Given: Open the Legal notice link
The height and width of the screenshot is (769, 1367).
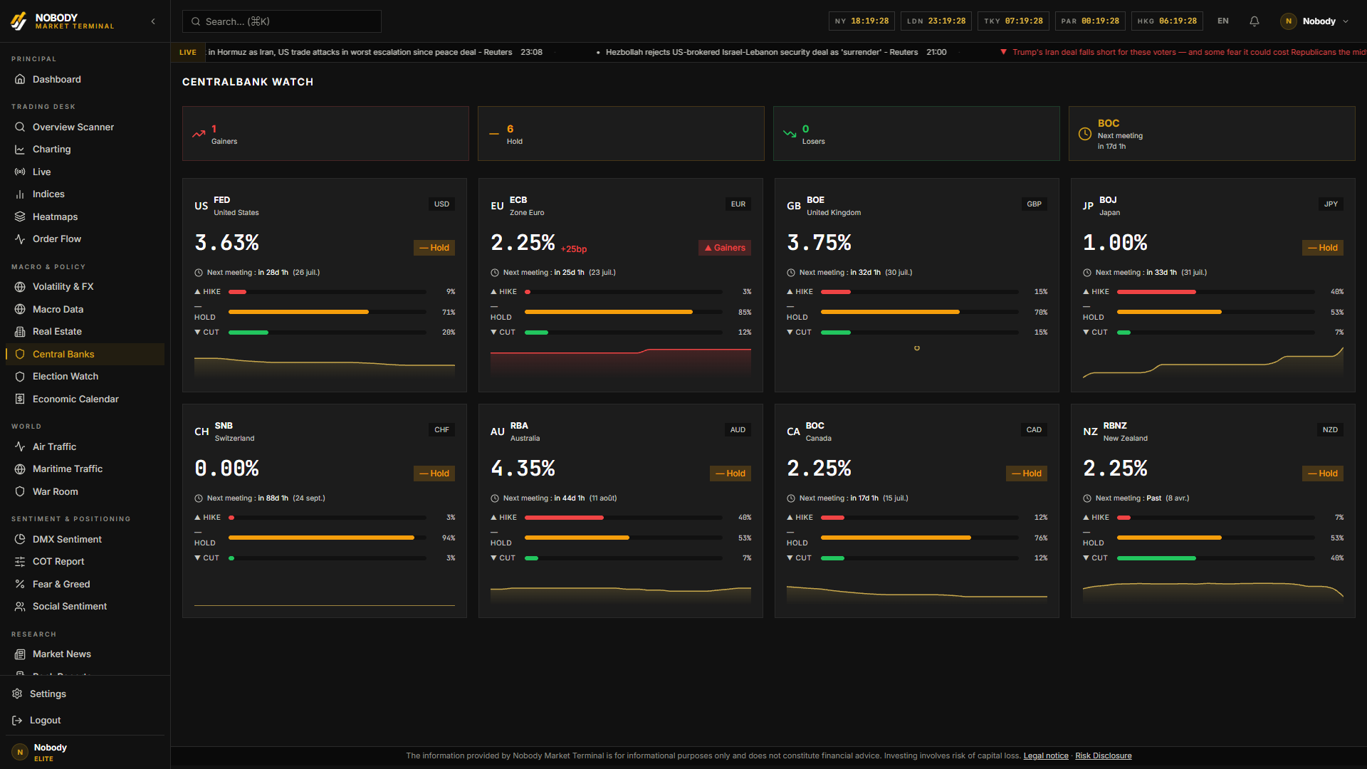Looking at the screenshot, I should tap(1046, 755).
